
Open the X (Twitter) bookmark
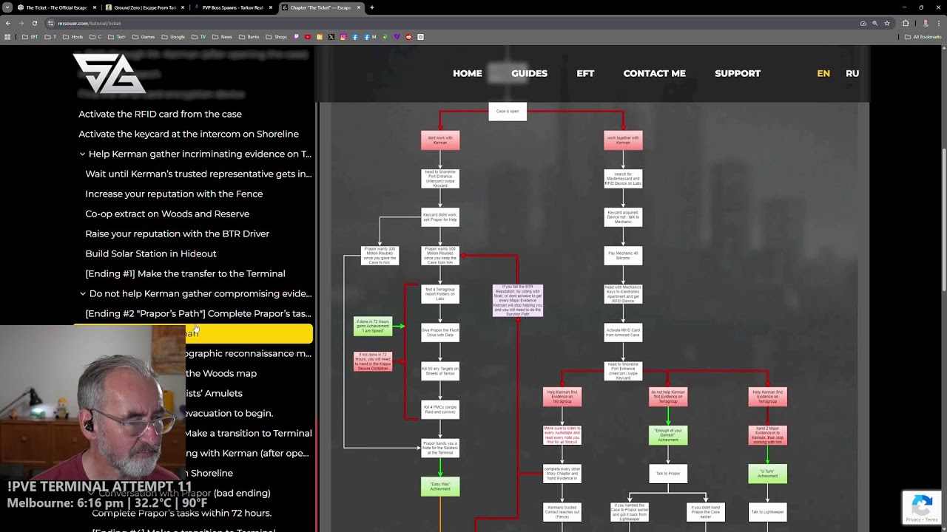tap(331, 37)
